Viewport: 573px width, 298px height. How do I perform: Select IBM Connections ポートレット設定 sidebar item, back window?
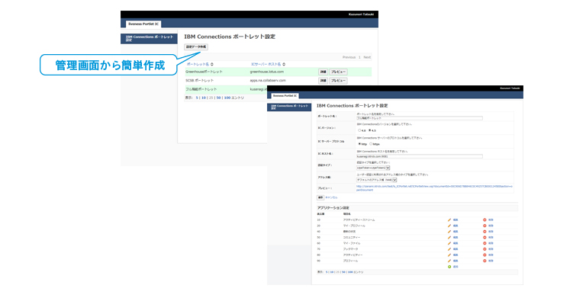149,38
